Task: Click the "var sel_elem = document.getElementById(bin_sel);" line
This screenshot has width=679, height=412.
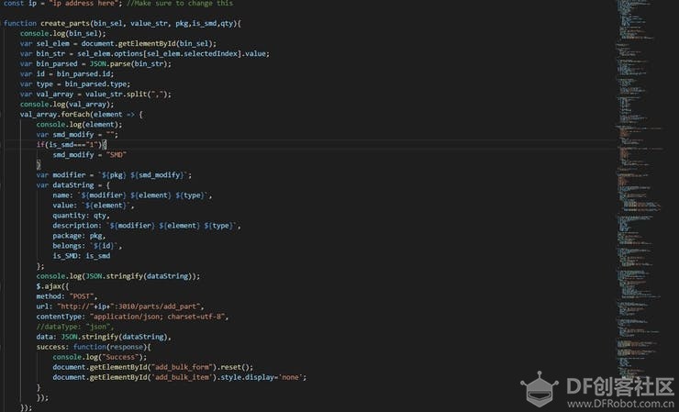Action: (117, 43)
